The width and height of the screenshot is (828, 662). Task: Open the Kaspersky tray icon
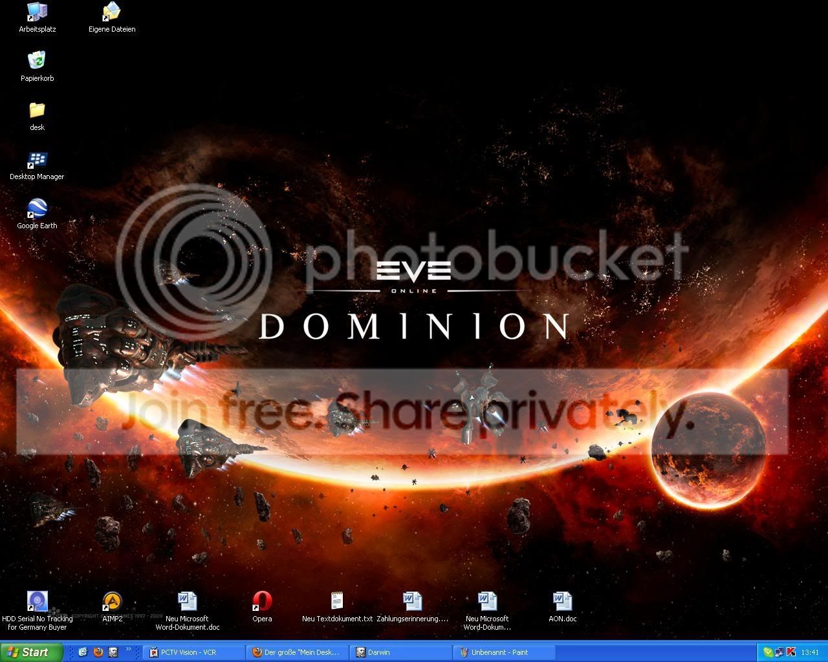[x=790, y=652]
